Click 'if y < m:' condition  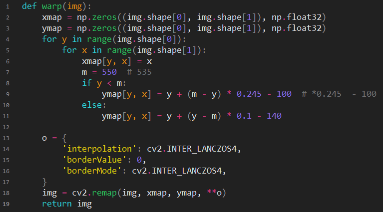[x=104, y=83]
